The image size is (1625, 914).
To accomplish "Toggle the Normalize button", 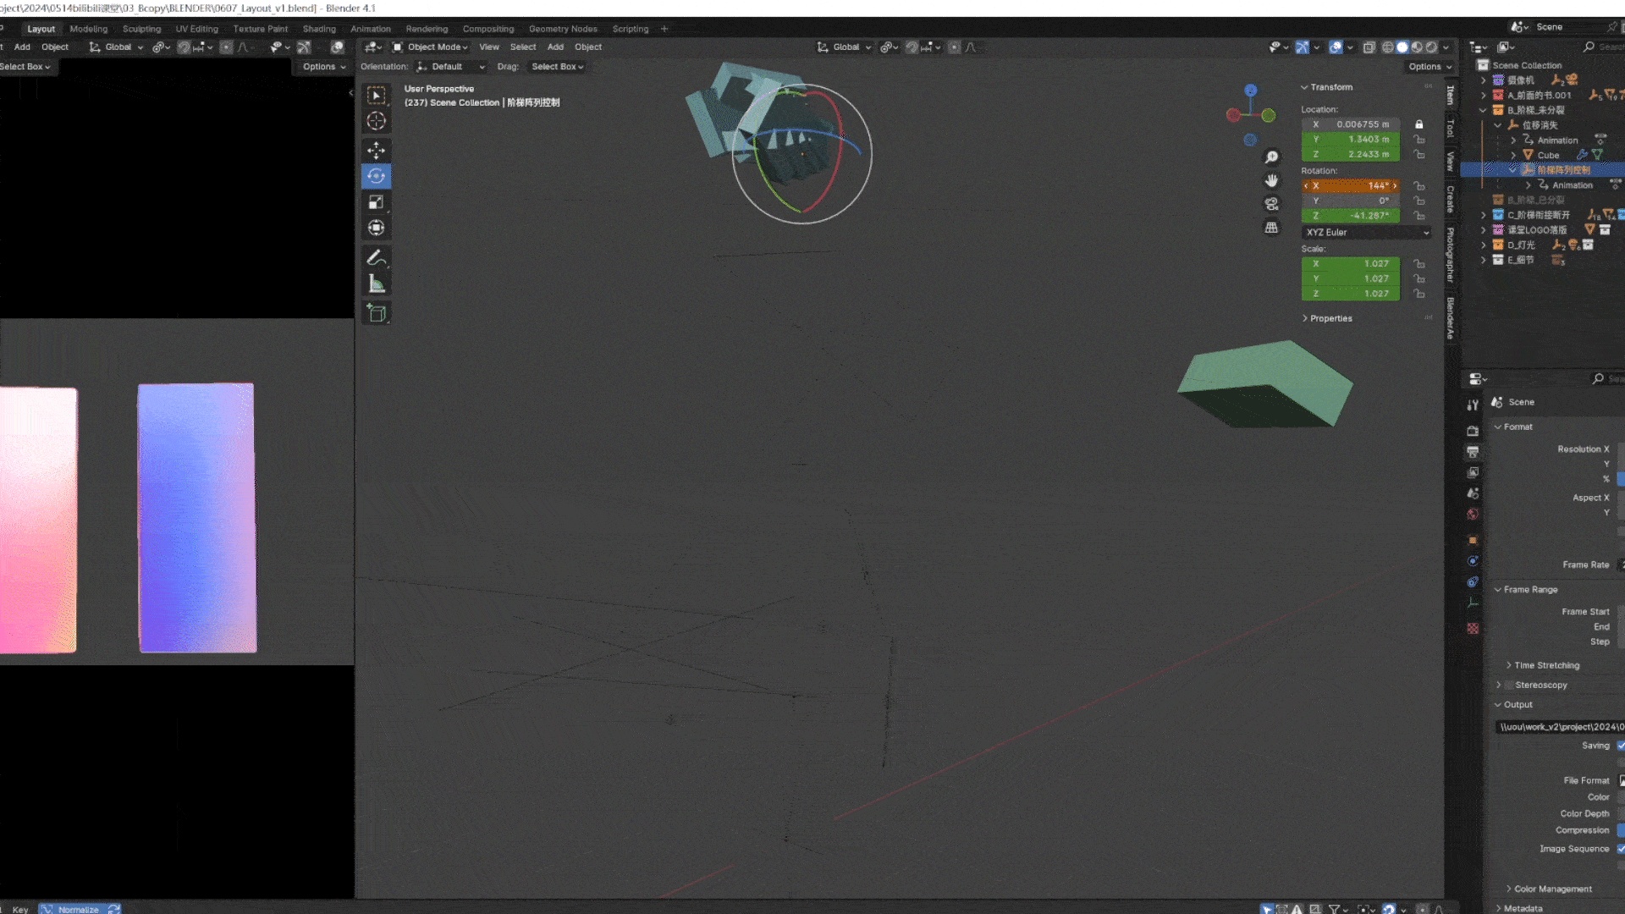I will 78,909.
